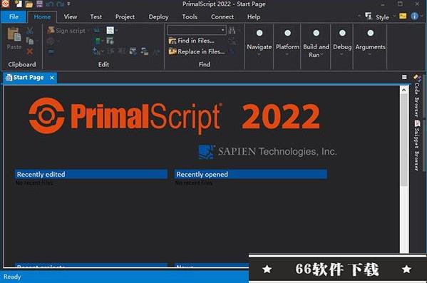Open the document tab list icon

[x=404, y=78]
